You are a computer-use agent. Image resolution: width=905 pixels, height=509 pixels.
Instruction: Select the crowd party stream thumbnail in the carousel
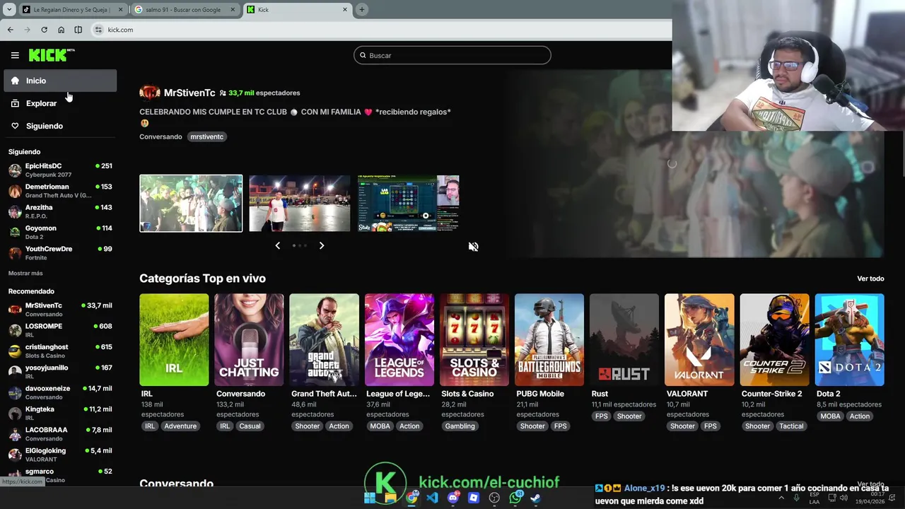[x=191, y=203]
